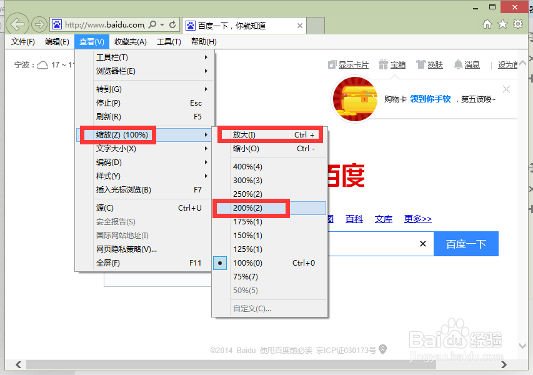Set zoom to 175%(1)
The image size is (533, 375).
(269, 222)
